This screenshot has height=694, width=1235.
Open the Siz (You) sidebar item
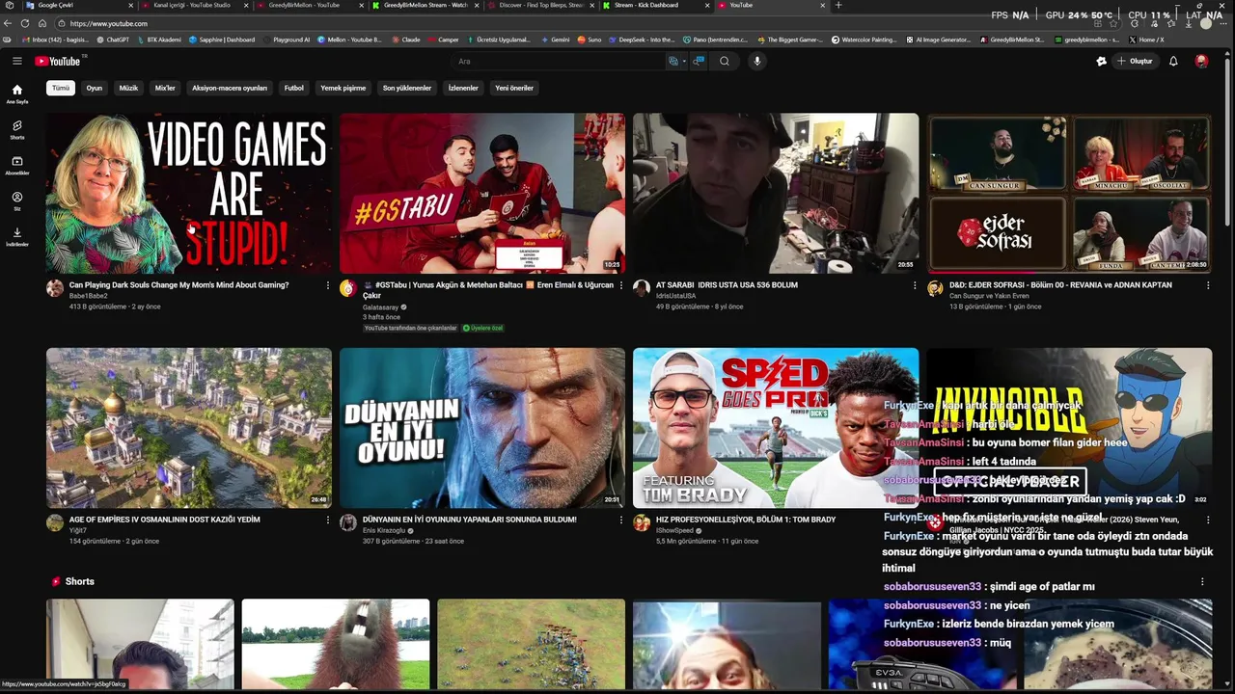pyautogui.click(x=17, y=200)
